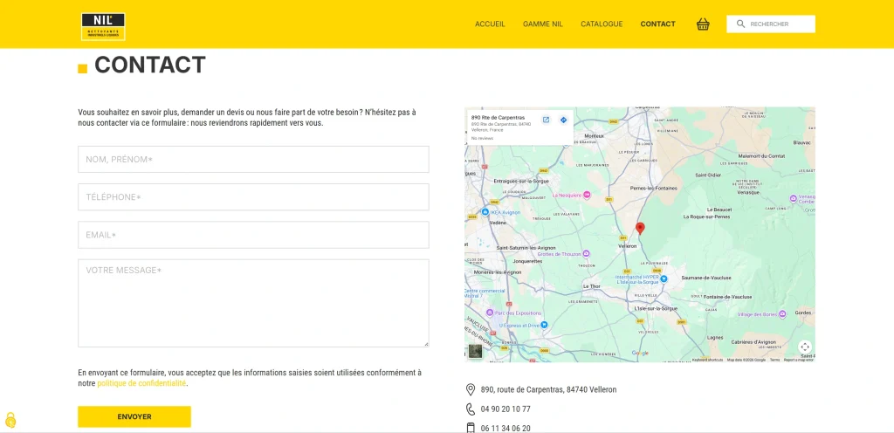Open the shopping basket icon

point(703,24)
